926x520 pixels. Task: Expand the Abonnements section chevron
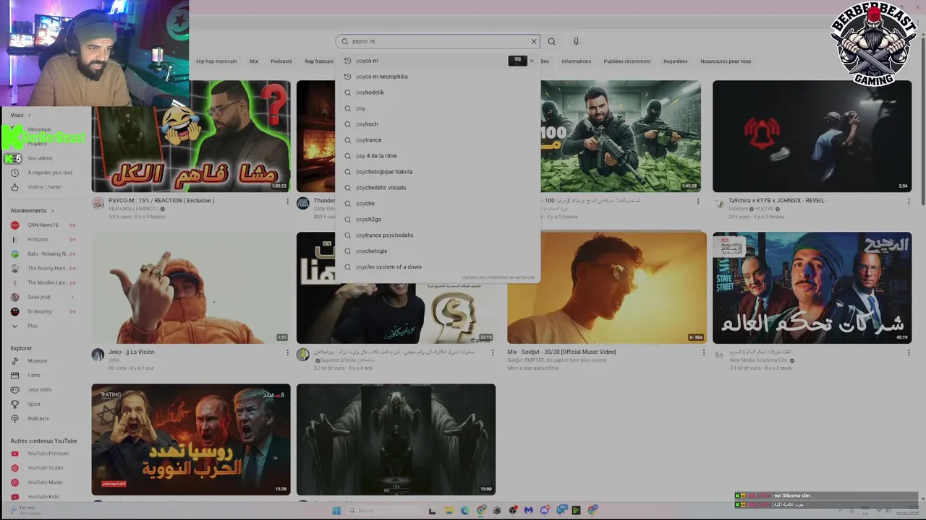(x=52, y=211)
